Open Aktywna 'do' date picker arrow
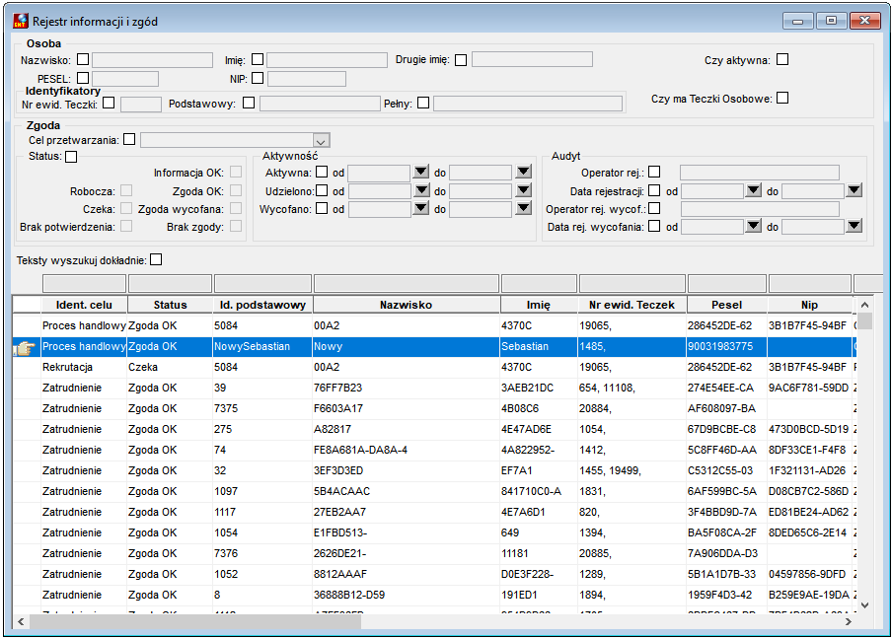The width and height of the screenshot is (892, 638). point(523,172)
